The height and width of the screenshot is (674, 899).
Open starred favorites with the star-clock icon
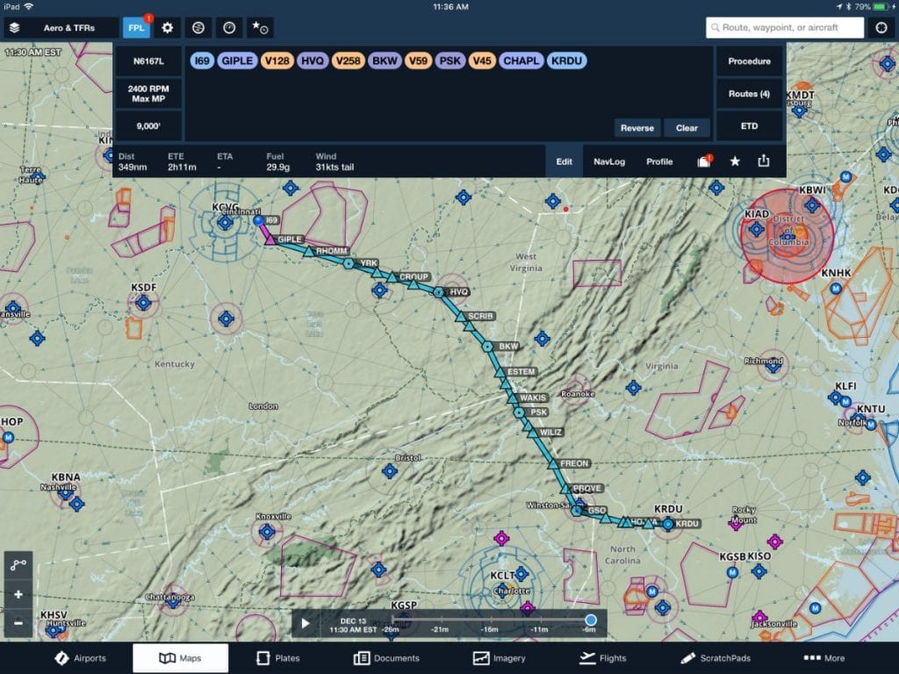tap(259, 27)
